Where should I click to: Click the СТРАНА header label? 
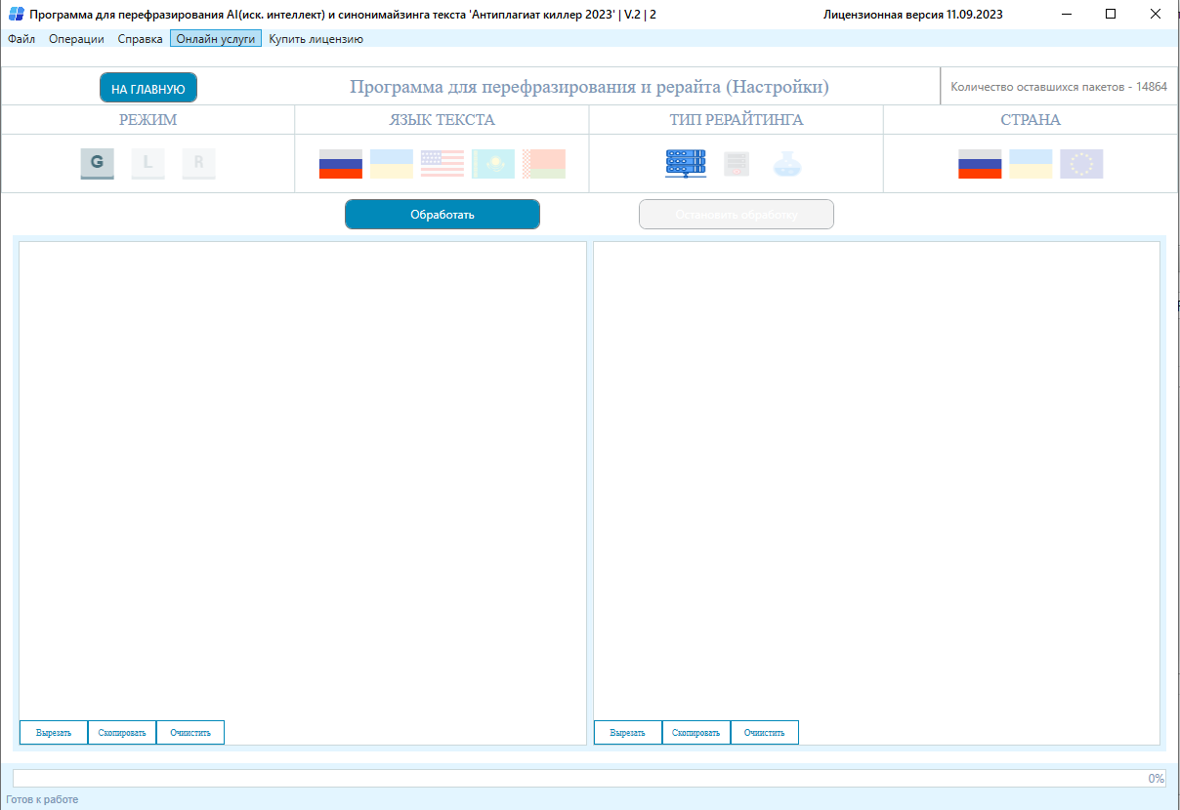click(x=1031, y=120)
